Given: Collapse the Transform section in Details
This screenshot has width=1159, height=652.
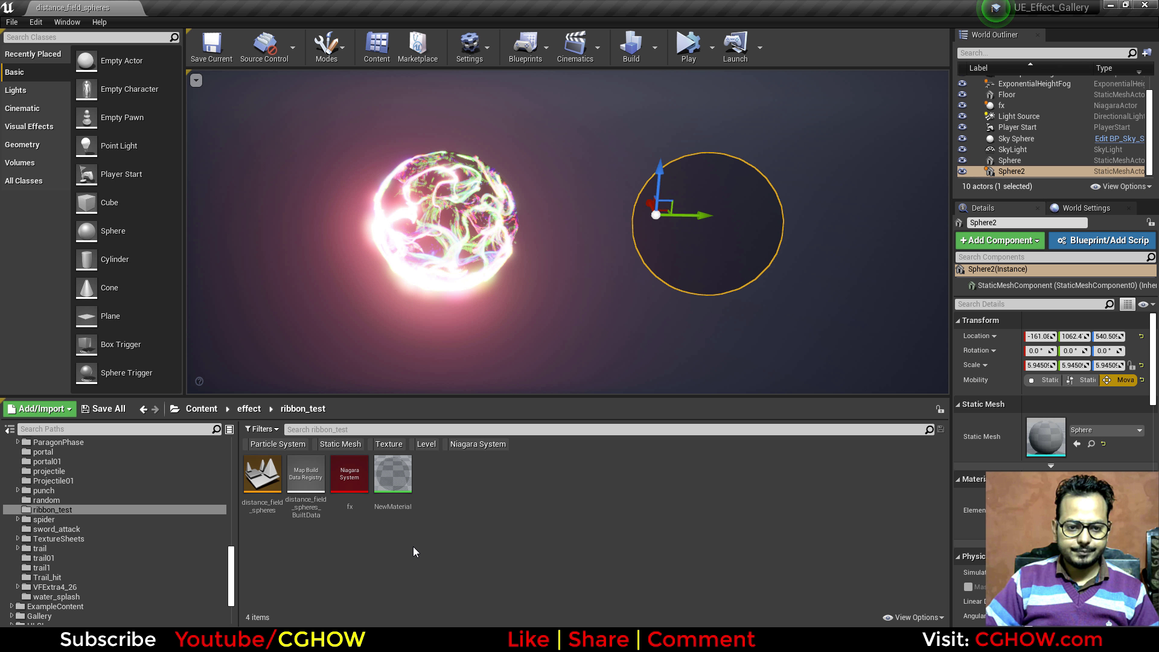Looking at the screenshot, I should 959,320.
